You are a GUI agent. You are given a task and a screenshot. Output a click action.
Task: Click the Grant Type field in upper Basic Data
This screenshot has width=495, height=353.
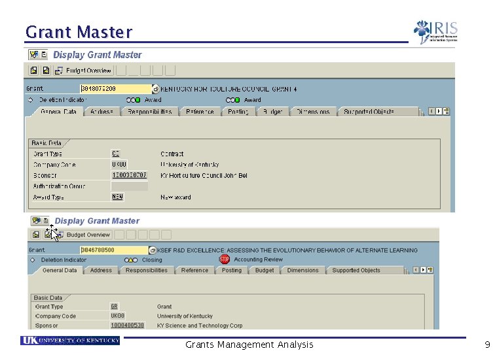click(x=115, y=154)
